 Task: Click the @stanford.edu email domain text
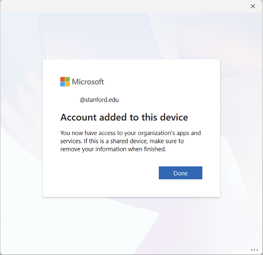click(x=99, y=100)
